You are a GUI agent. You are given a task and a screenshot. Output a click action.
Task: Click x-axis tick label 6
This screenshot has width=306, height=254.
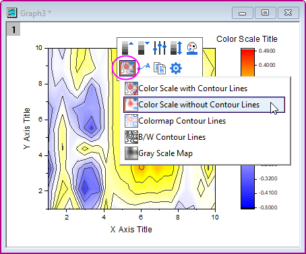click(x=141, y=217)
